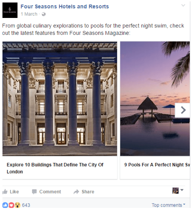Screen dimensions: 193x209
Task: Click the commenting-as profile avatar
Action: (x=175, y=191)
